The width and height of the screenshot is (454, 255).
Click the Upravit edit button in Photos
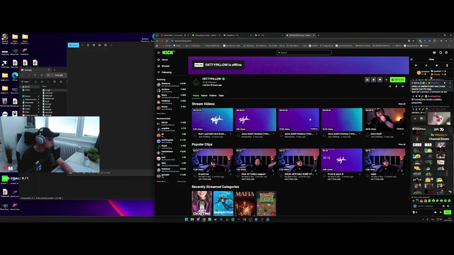point(74,45)
